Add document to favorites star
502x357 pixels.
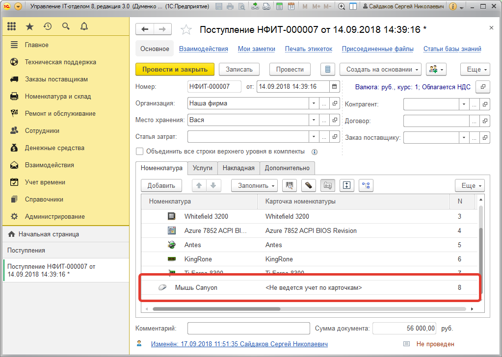[x=186, y=30]
